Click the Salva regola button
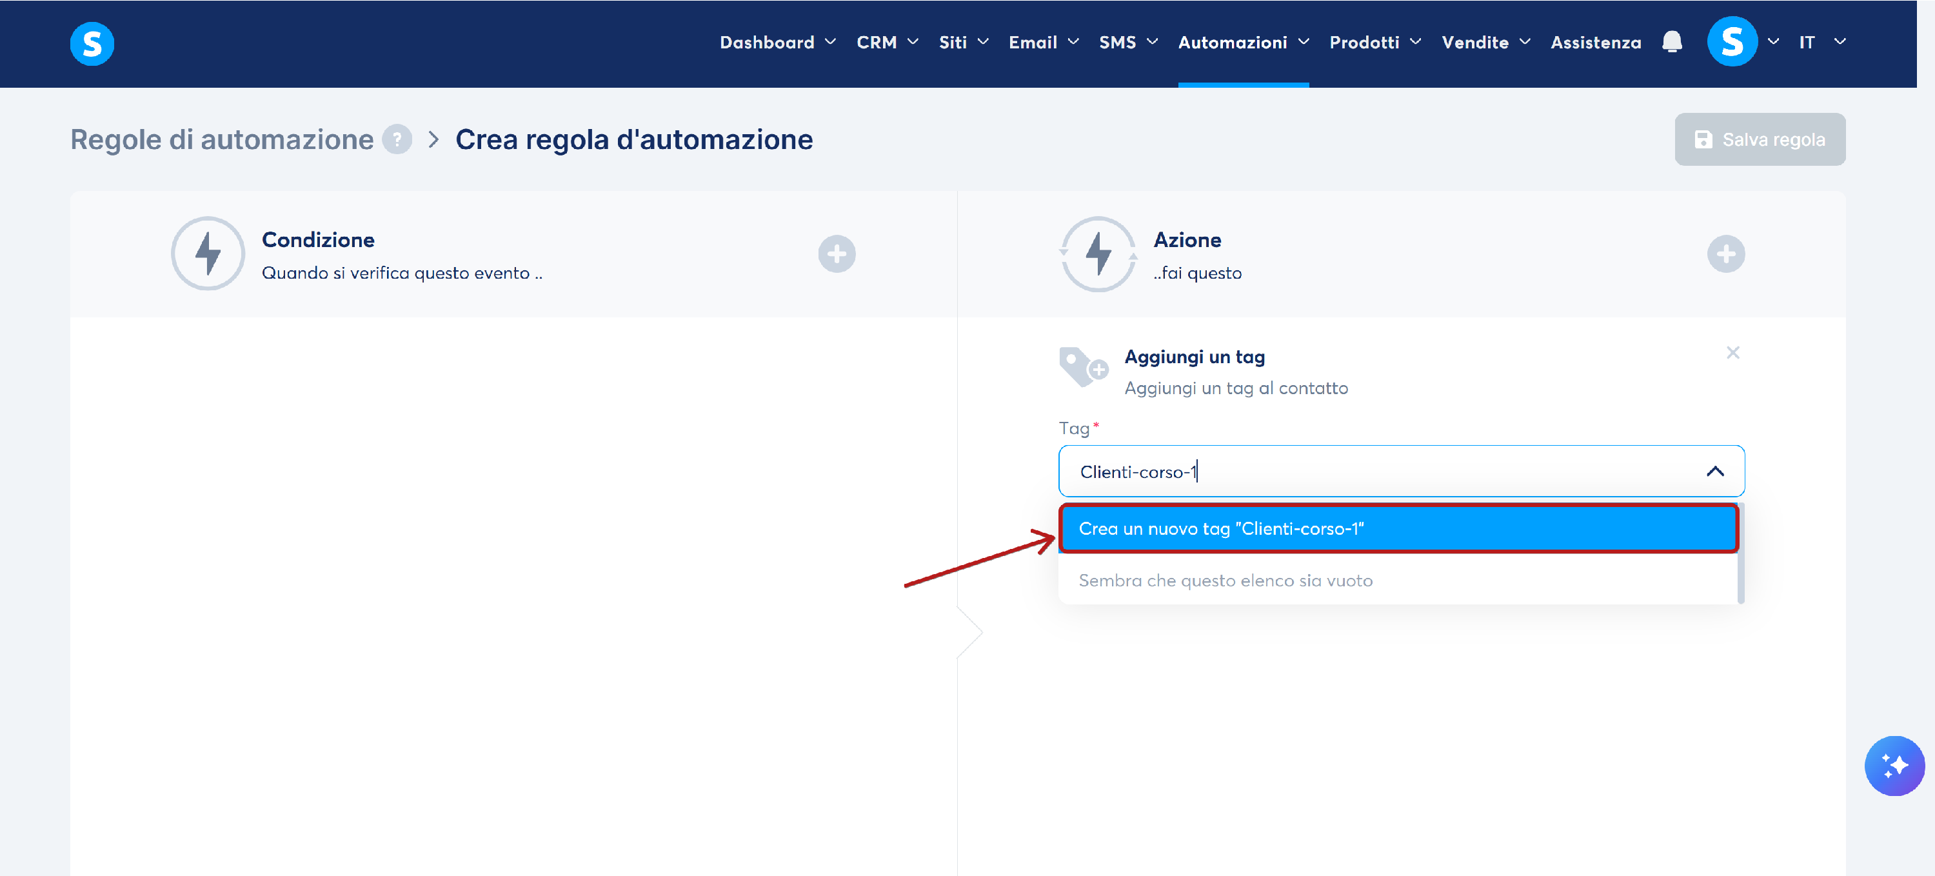 1759,140
